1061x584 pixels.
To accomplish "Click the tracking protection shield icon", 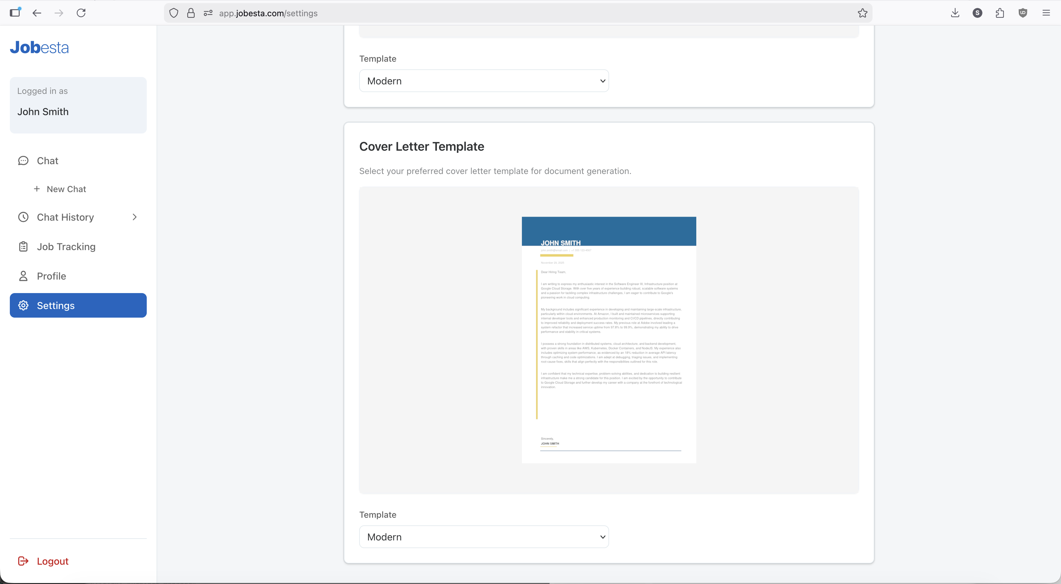I will click(173, 13).
